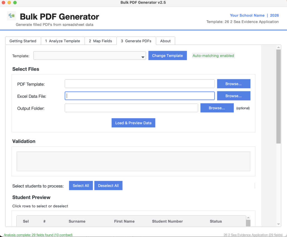Open the About tab

[165, 41]
